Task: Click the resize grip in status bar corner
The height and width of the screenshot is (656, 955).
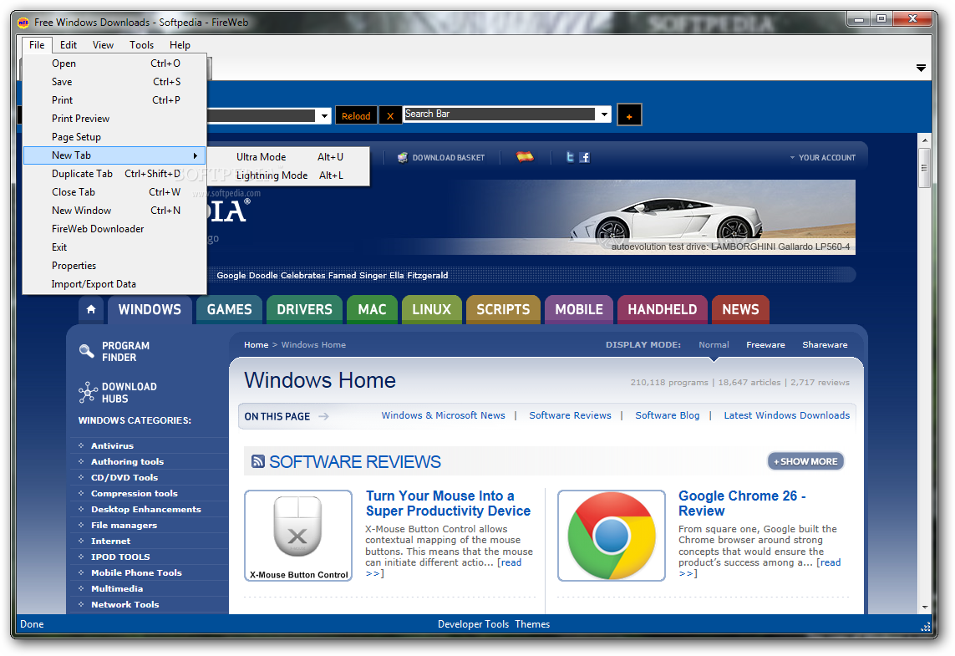Action: [x=925, y=626]
